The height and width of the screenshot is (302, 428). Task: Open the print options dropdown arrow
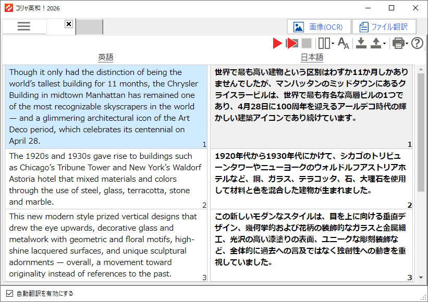(x=407, y=44)
